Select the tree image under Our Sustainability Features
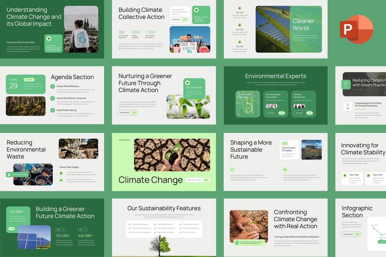Screen dimensions: 386x257 tap(160, 246)
